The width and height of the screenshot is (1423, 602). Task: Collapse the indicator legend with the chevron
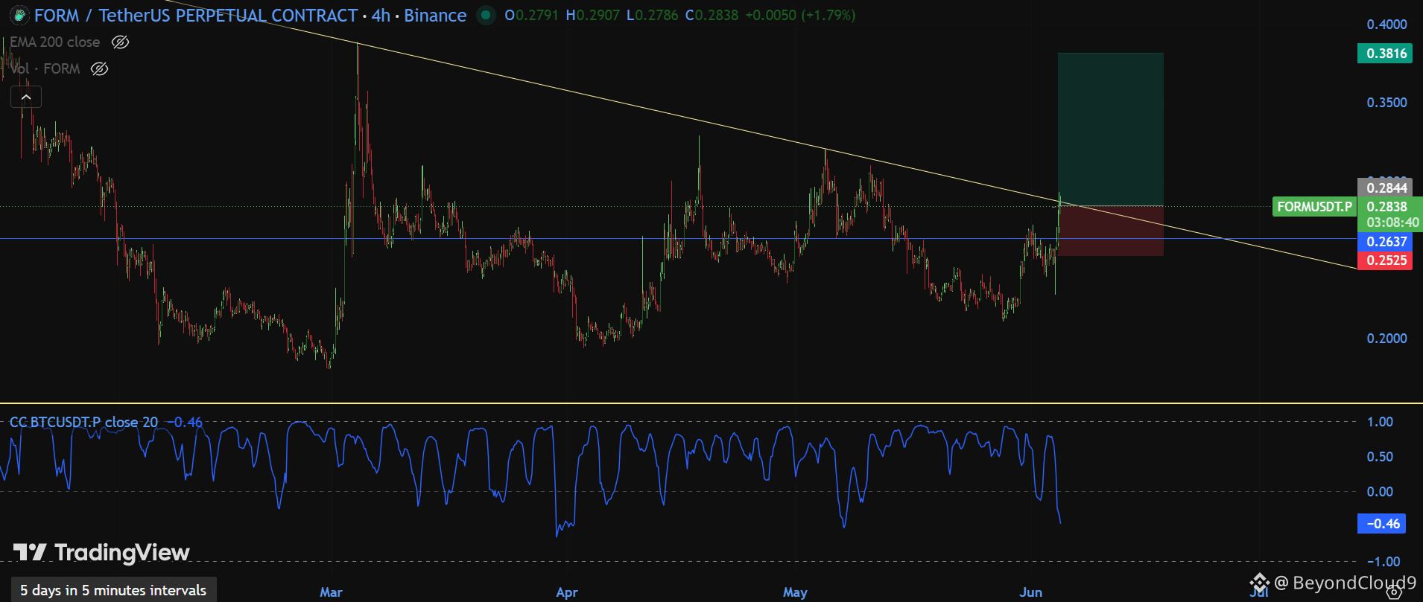click(26, 97)
